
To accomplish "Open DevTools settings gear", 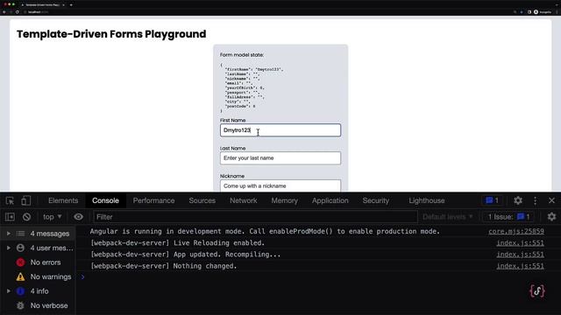I will (x=518, y=200).
